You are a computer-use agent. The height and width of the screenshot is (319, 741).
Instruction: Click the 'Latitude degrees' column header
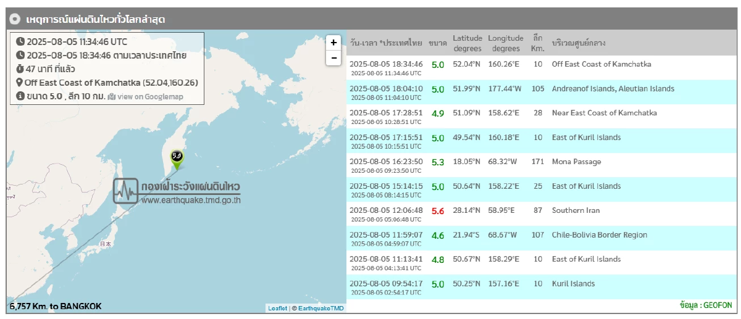click(467, 43)
